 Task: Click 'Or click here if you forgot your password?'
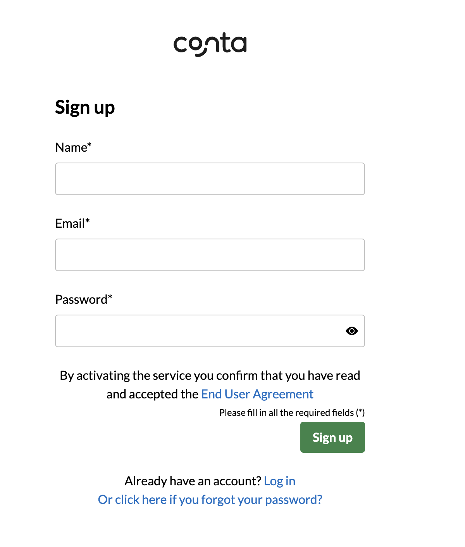[x=210, y=499]
